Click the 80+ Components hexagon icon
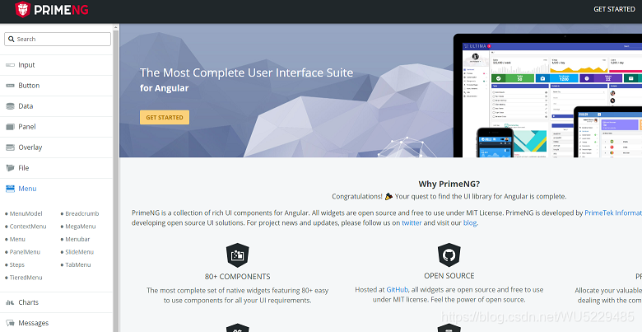 [x=238, y=255]
